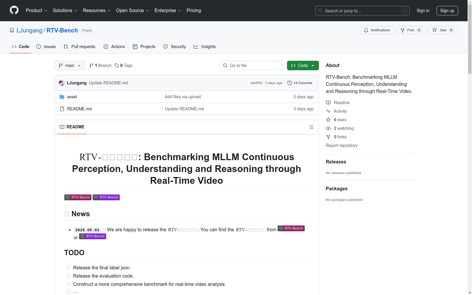The image size is (472, 295).
Task: Open the Packages heading link
Action: pyautogui.click(x=337, y=189)
